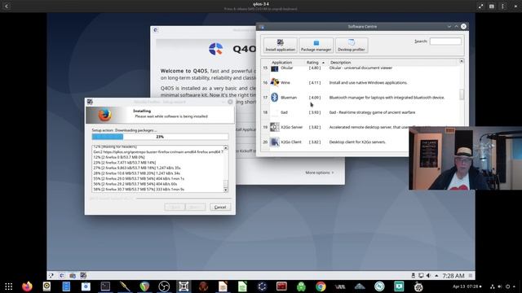Click the Boxes icon in the host dock
Image resolution: width=522 pixels, height=293 pixels.
tap(184, 286)
